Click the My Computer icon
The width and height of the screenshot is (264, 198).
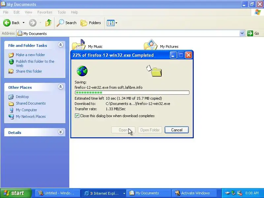[x=11, y=110]
